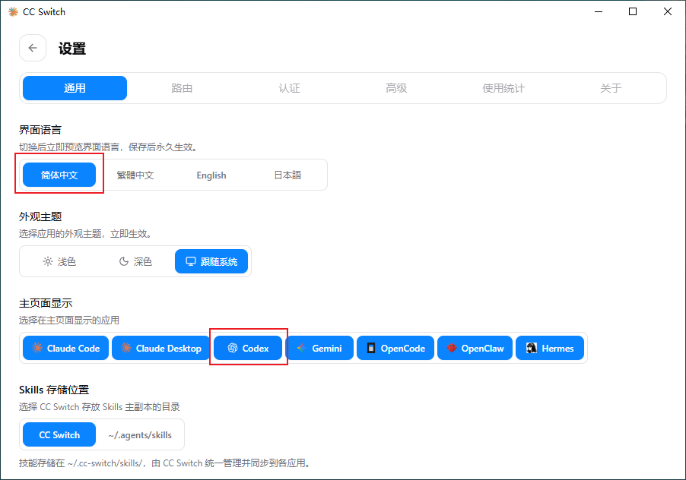The image size is (686, 480).
Task: Click the red OpenClaw icon
Action: [x=452, y=348]
